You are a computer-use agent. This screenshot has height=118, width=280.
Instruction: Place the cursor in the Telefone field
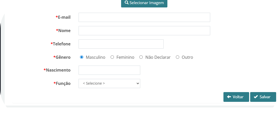point(121,44)
